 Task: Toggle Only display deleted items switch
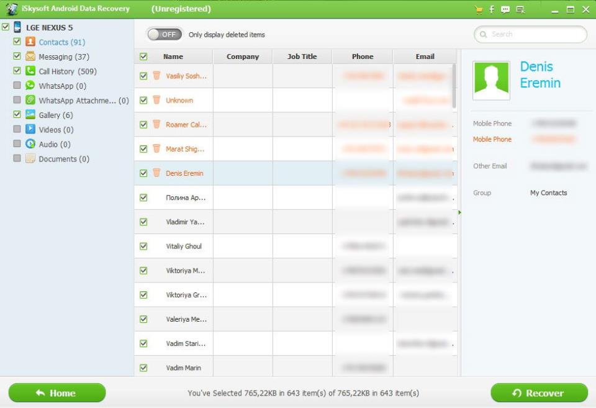[x=165, y=35]
